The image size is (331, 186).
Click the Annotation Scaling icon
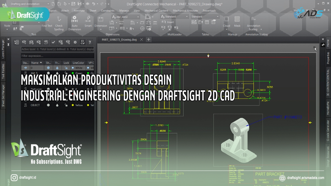[253, 19]
